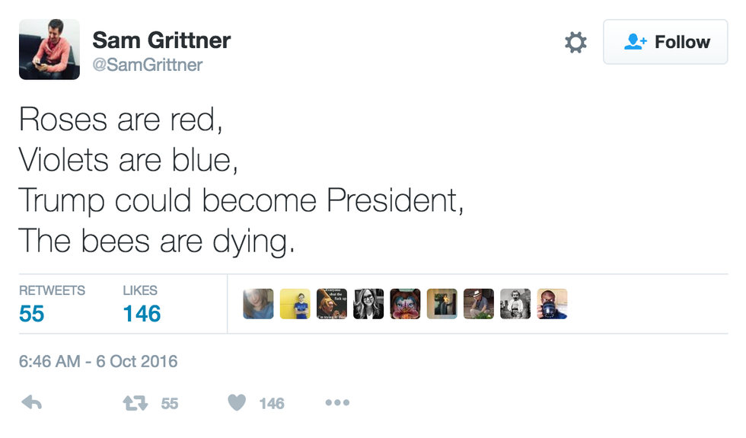Screen dimensions: 746x438
Task: Click the avatar with blue coffee mug
Action: (552, 304)
